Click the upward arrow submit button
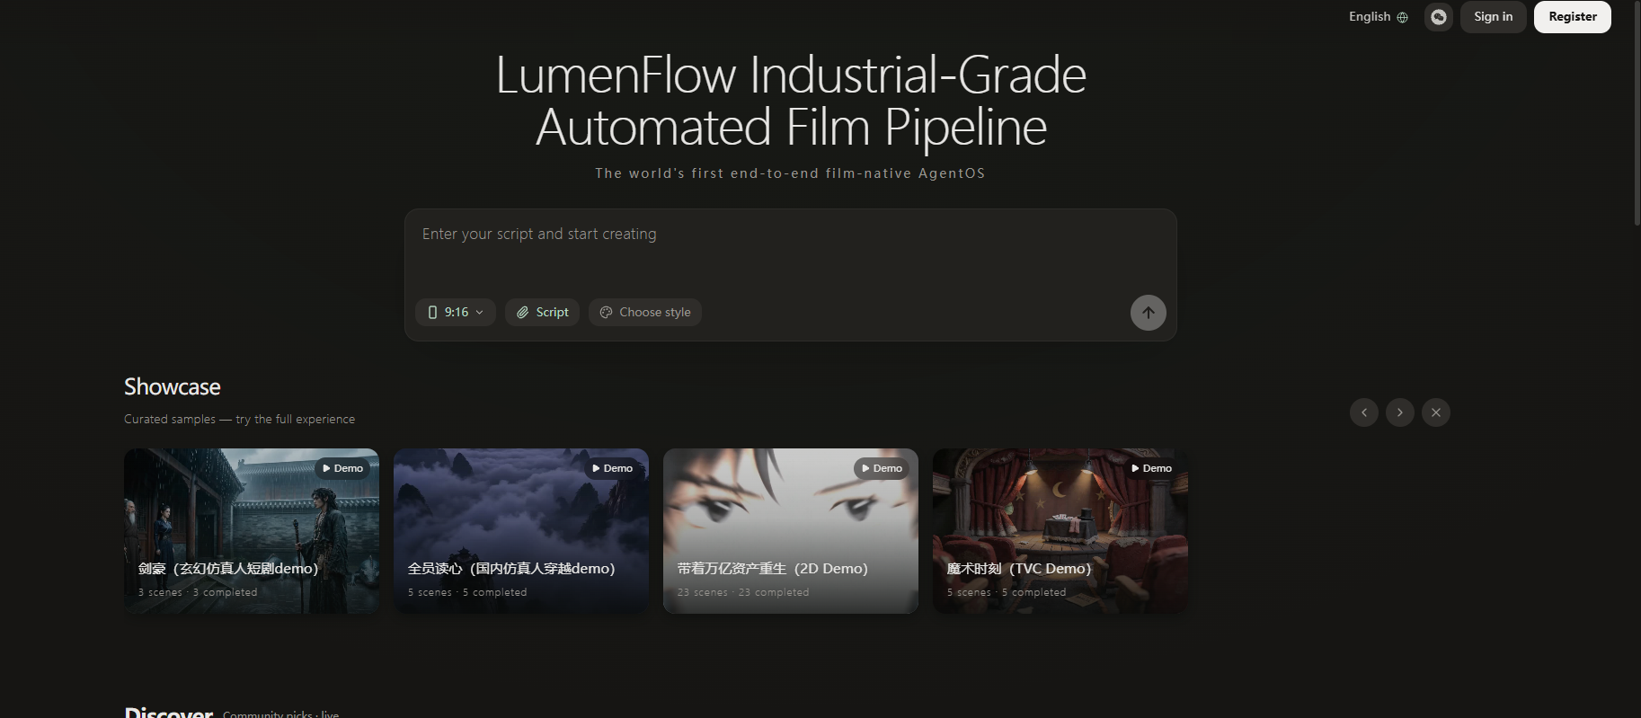 1148,313
